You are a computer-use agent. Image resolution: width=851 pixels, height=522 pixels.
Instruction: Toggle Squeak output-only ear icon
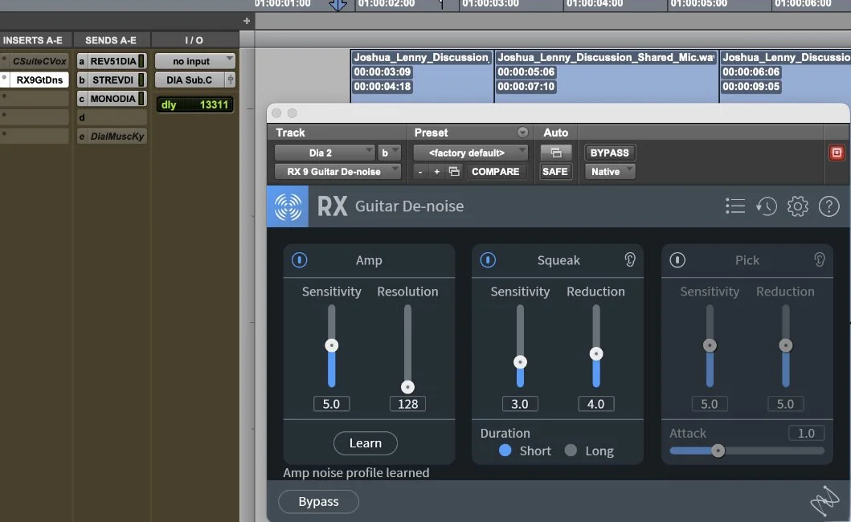629,260
